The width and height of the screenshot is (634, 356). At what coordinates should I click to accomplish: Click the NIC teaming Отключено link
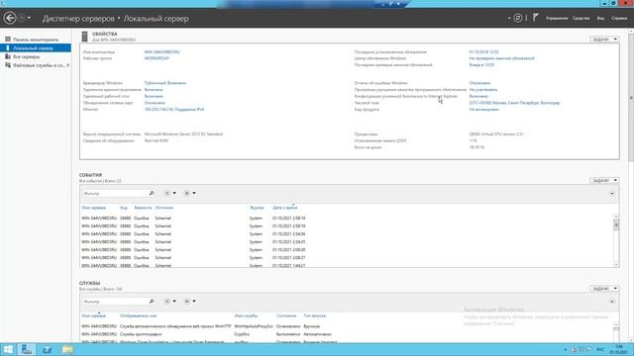click(x=155, y=103)
